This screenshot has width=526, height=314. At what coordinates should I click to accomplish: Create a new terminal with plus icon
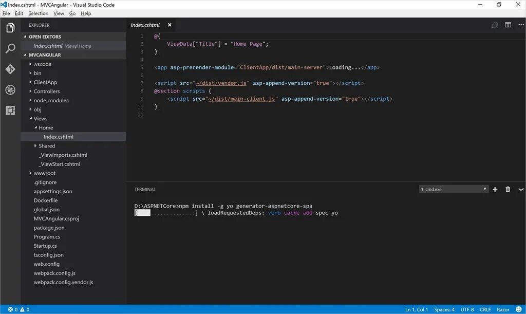495,190
